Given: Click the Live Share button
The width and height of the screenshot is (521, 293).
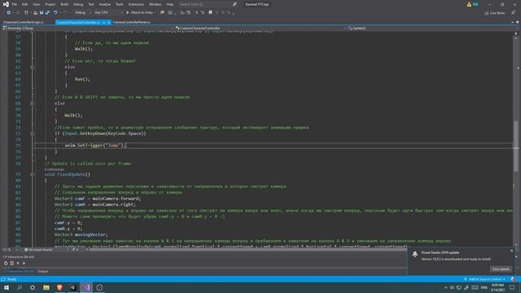Looking at the screenshot, I should pyautogui.click(x=495, y=13).
